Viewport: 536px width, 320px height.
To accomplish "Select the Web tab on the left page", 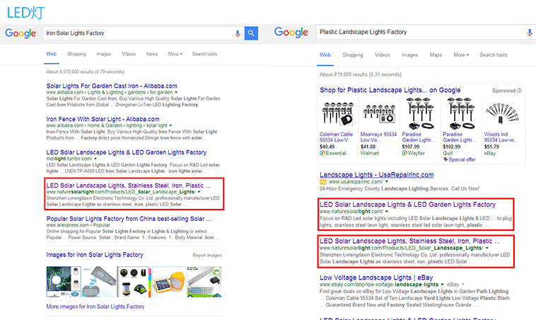I will 52,54.
